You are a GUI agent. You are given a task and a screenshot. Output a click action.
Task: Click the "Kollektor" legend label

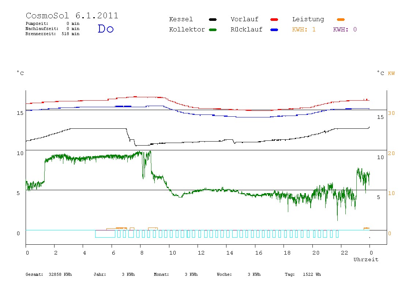tap(187, 30)
